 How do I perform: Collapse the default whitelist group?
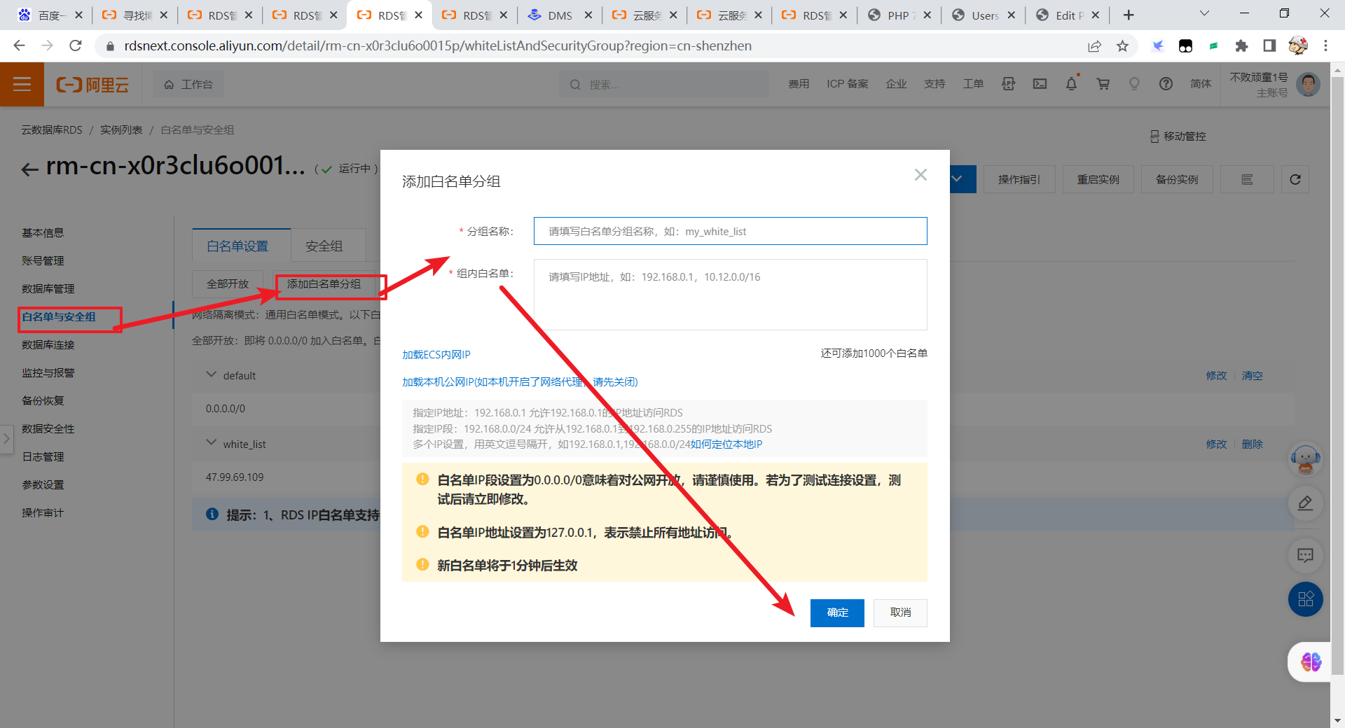[x=211, y=375]
